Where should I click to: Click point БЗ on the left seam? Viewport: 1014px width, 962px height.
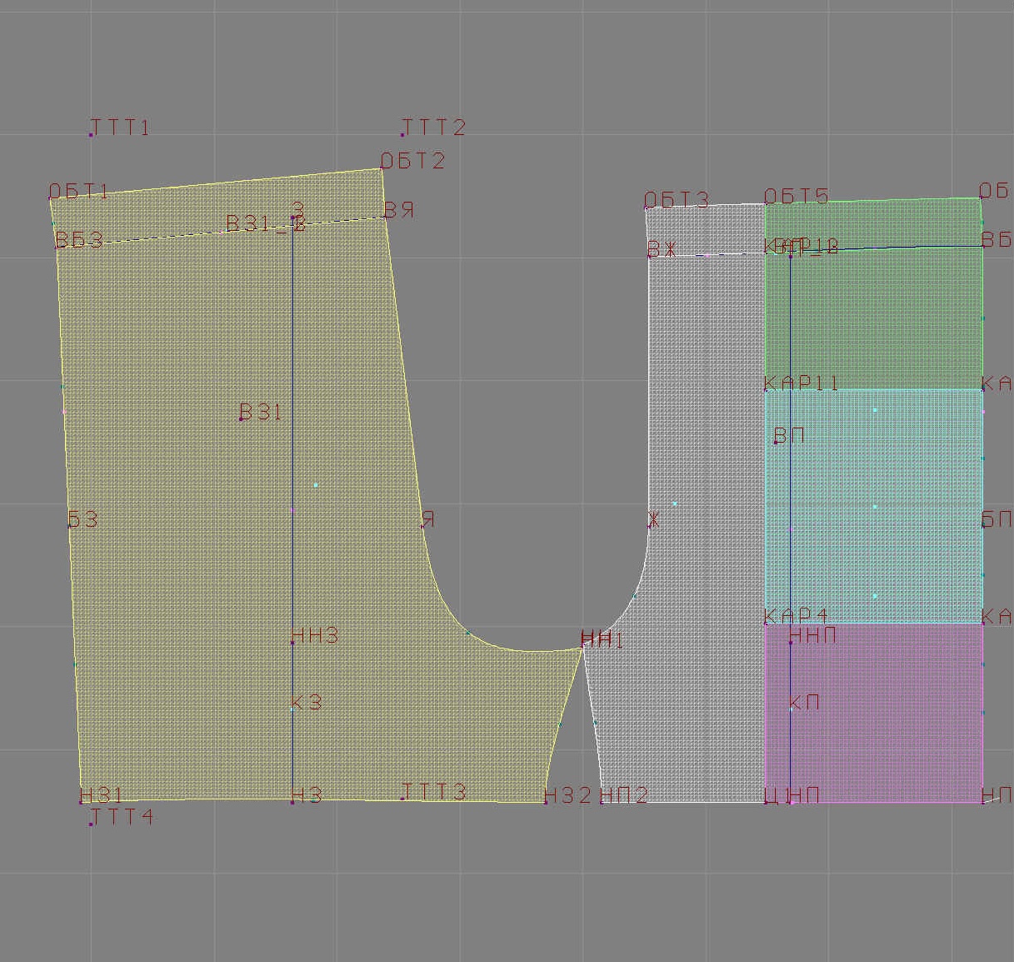click(69, 526)
